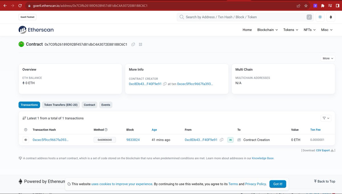Expand the Blockchain menu
Screen dimensions: 342x194
(267, 30)
